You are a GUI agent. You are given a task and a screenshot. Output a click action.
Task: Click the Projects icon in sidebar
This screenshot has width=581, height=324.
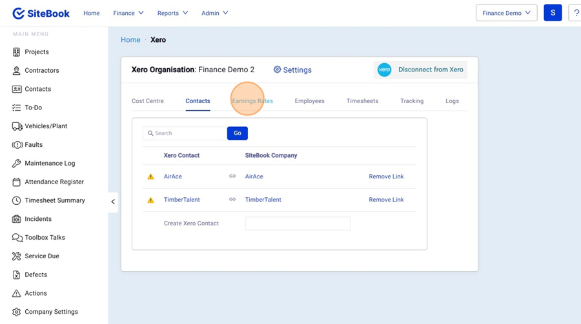tap(17, 52)
